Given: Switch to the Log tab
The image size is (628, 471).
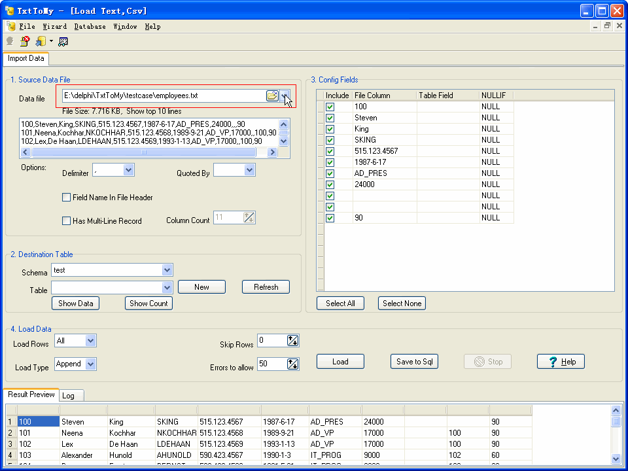Looking at the screenshot, I should click(x=72, y=396).
